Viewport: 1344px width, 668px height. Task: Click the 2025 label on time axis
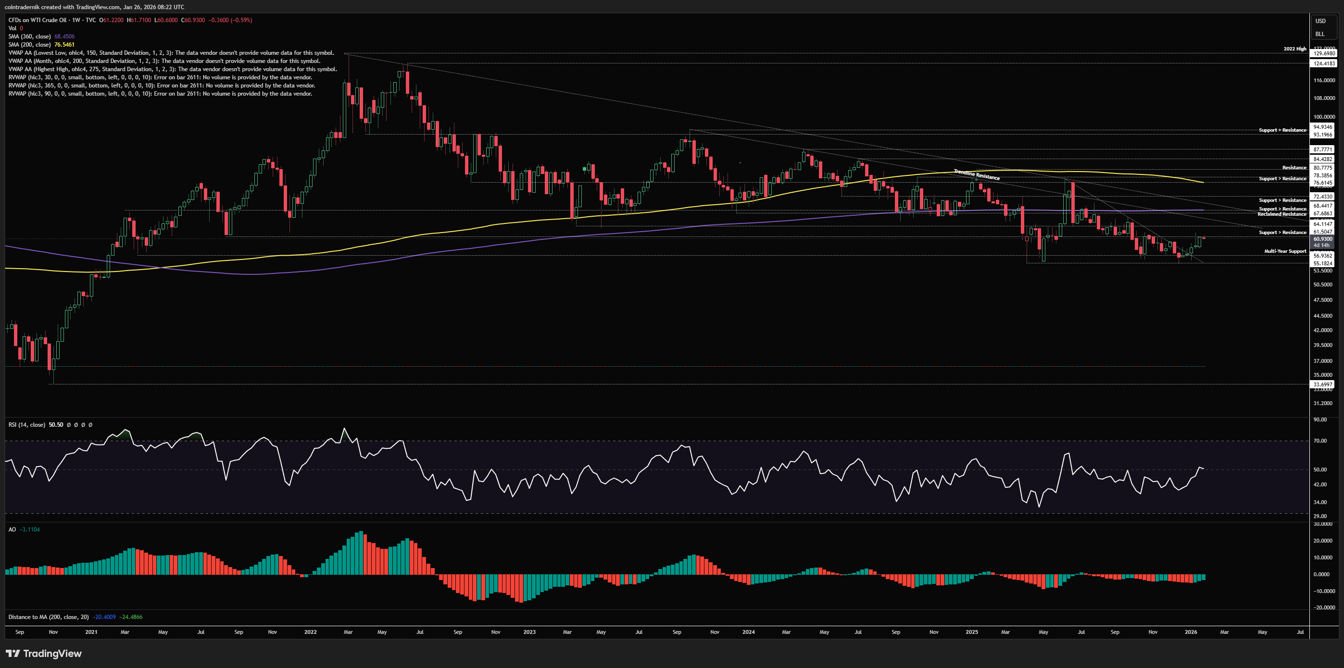pyautogui.click(x=971, y=632)
